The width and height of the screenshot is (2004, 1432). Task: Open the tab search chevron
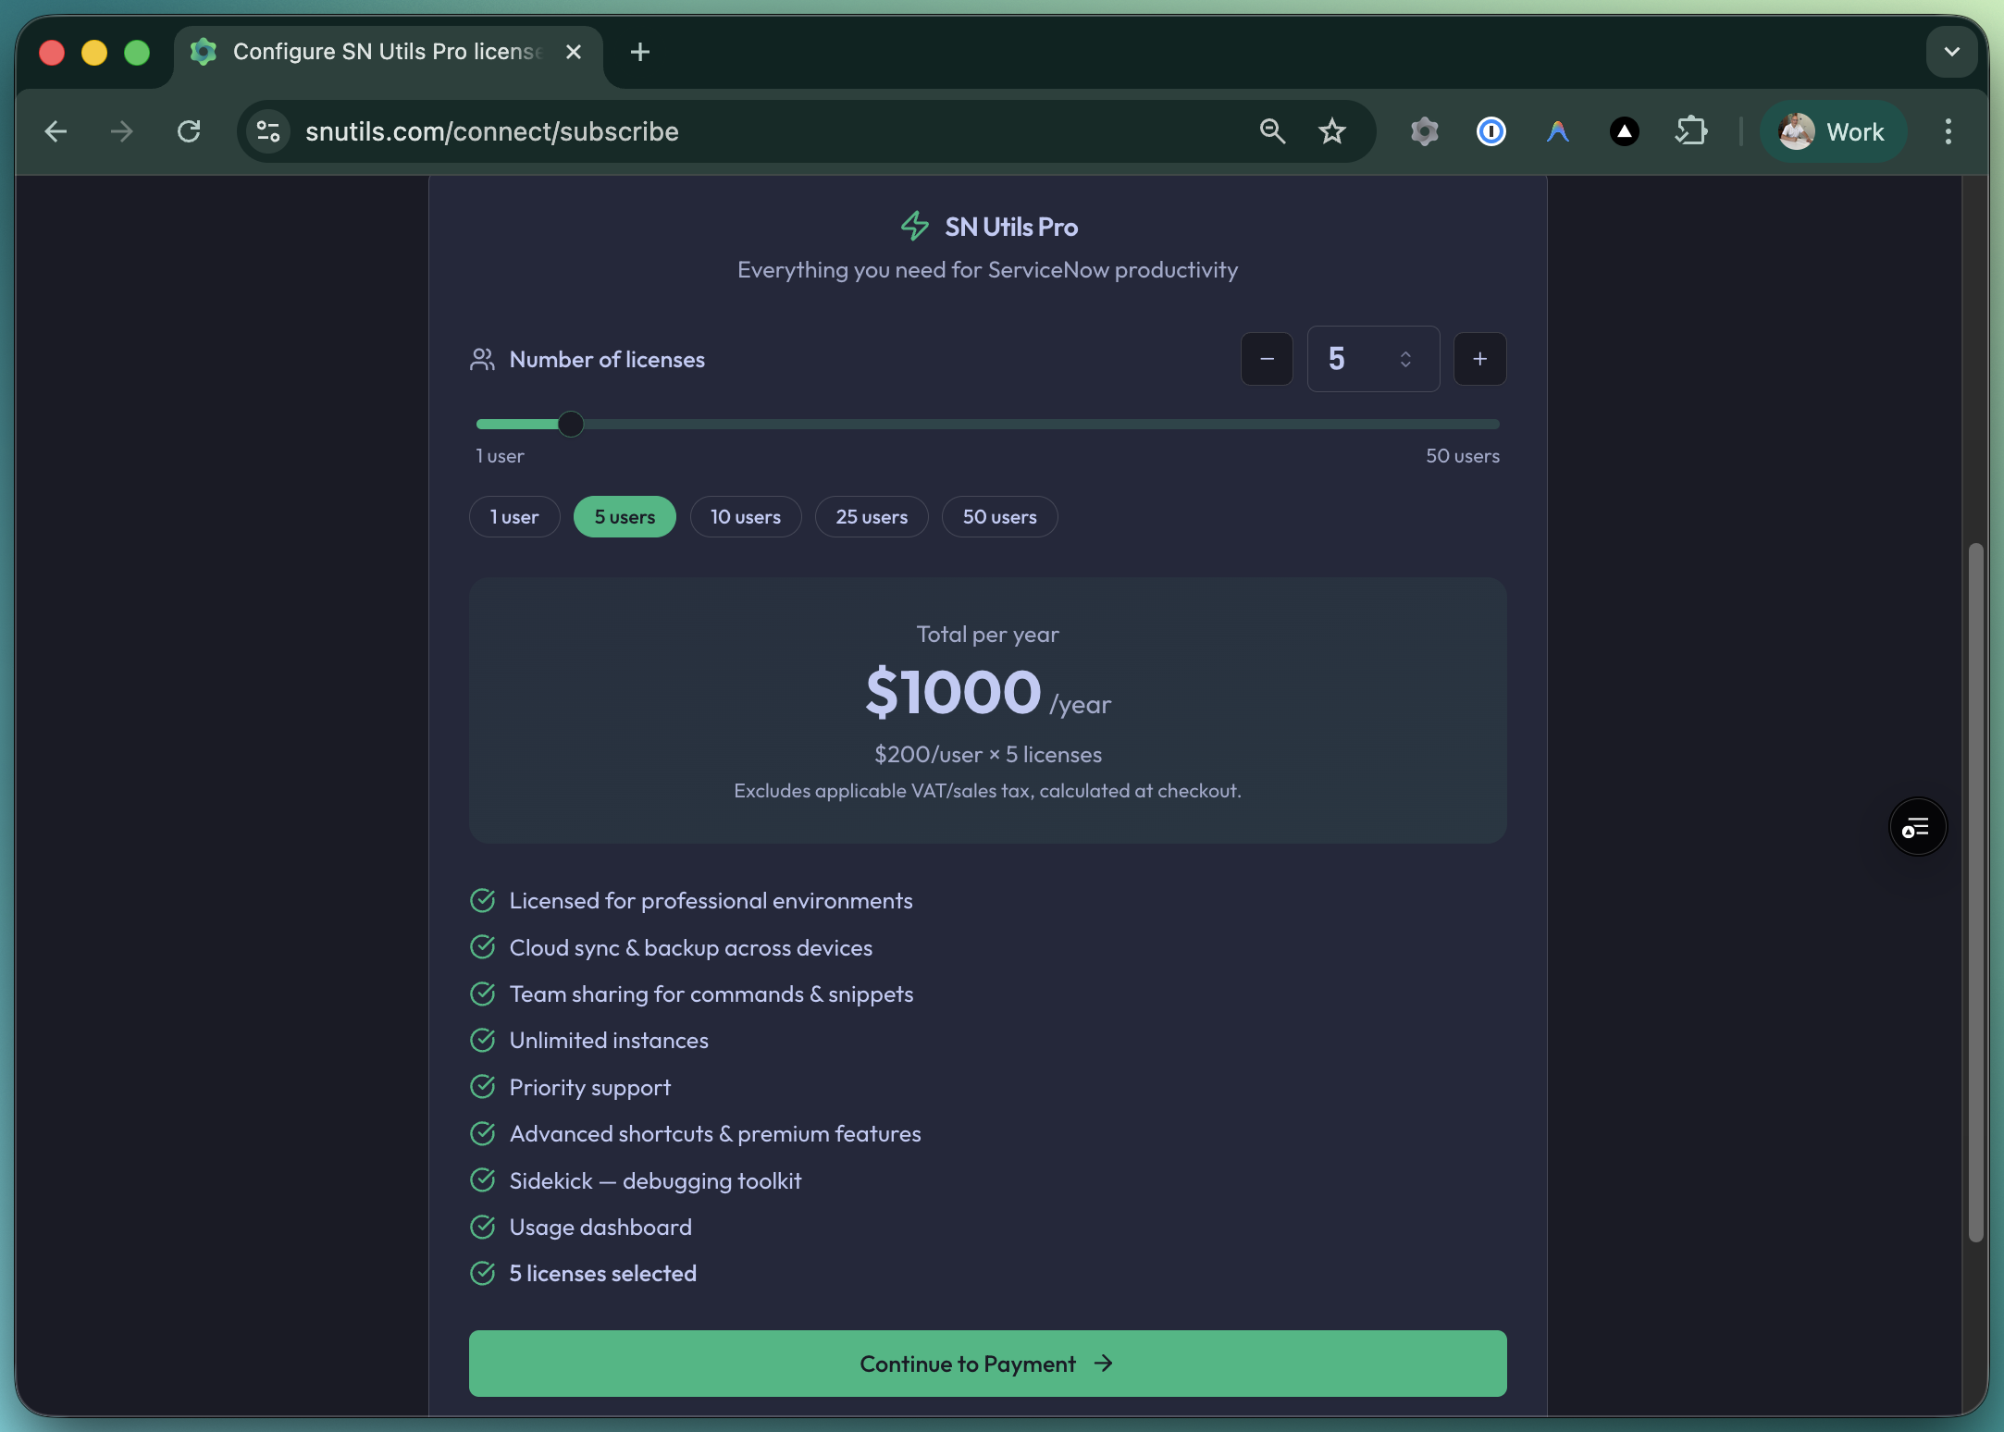click(1951, 52)
